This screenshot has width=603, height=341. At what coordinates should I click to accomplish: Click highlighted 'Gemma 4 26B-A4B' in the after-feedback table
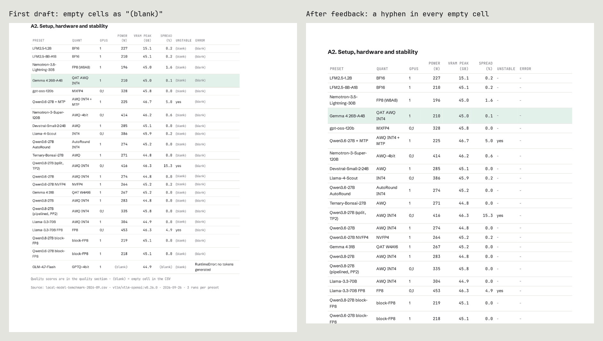coord(347,116)
